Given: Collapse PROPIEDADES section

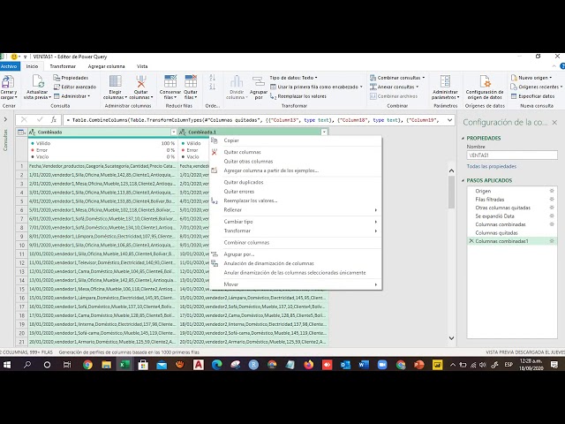Looking at the screenshot, I should (x=463, y=138).
